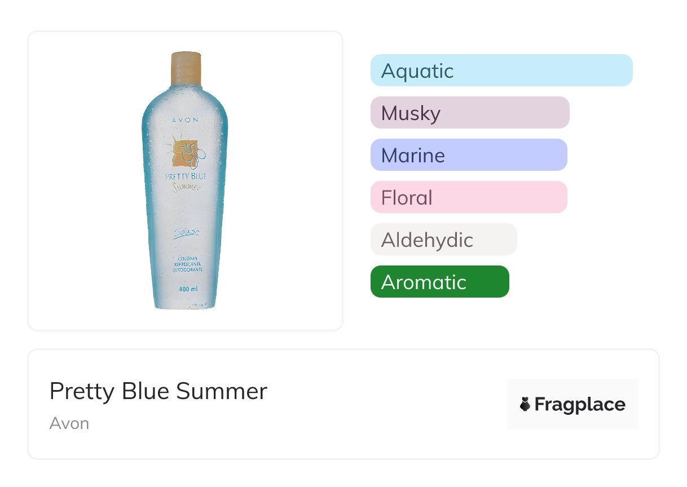
Task: Select the Aquatic accord bar
Action: point(501,70)
